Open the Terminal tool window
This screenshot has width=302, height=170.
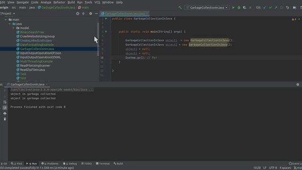(x=103, y=164)
